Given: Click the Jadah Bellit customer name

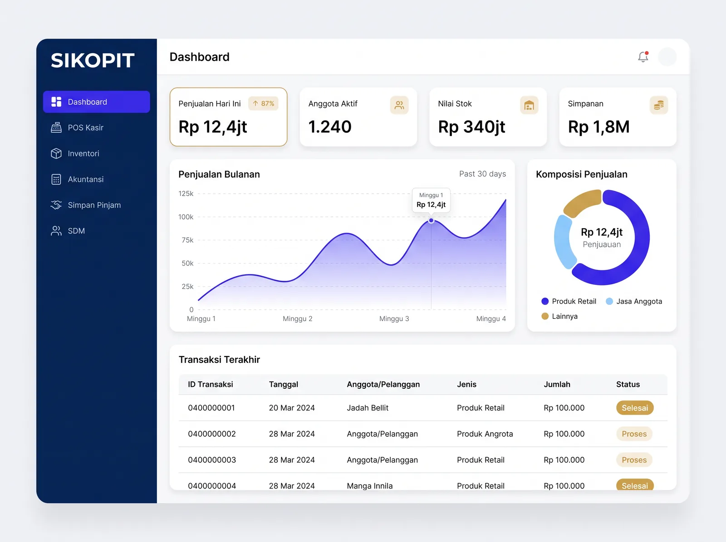Looking at the screenshot, I should pos(368,408).
